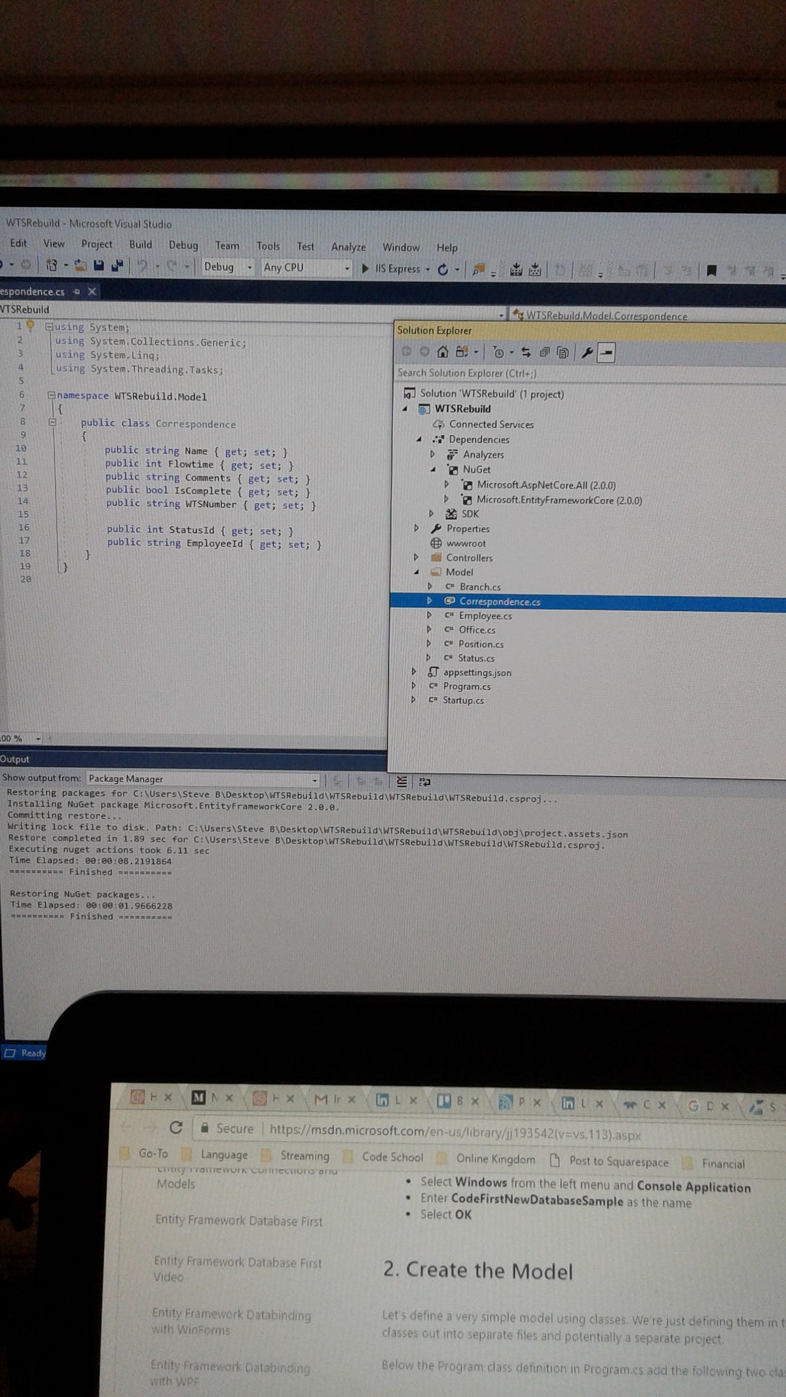Open the Tools menu

coord(268,246)
